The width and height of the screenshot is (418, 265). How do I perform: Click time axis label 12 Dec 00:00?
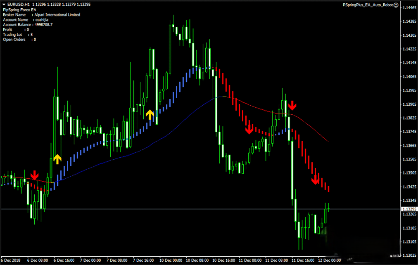(329, 260)
